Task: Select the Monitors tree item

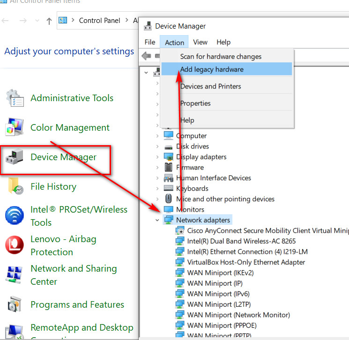Action: [x=190, y=209]
